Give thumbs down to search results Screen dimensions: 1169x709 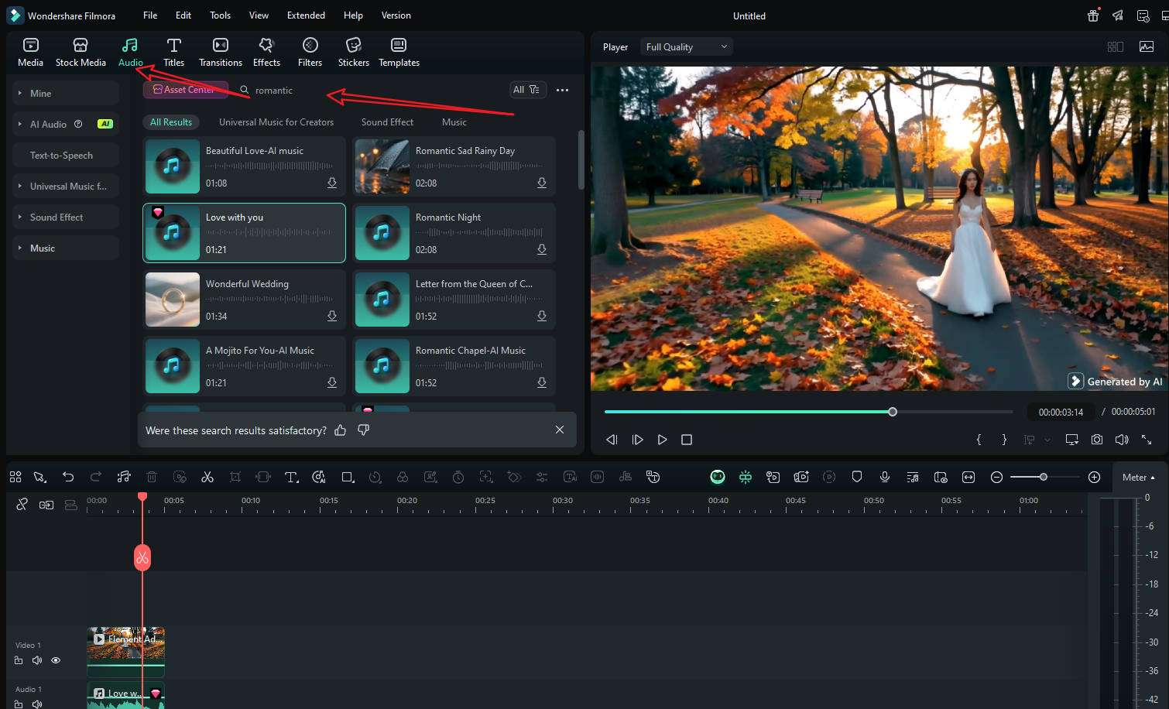pyautogui.click(x=363, y=430)
